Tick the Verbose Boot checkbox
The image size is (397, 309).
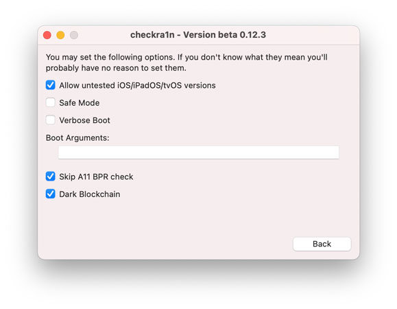click(x=50, y=120)
